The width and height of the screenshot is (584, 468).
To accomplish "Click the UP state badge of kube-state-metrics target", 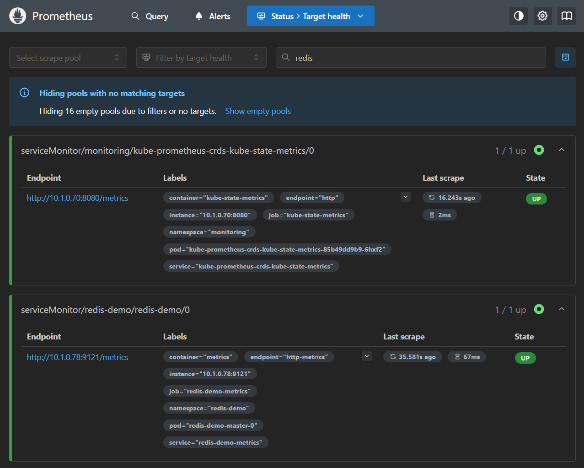I will pos(536,199).
